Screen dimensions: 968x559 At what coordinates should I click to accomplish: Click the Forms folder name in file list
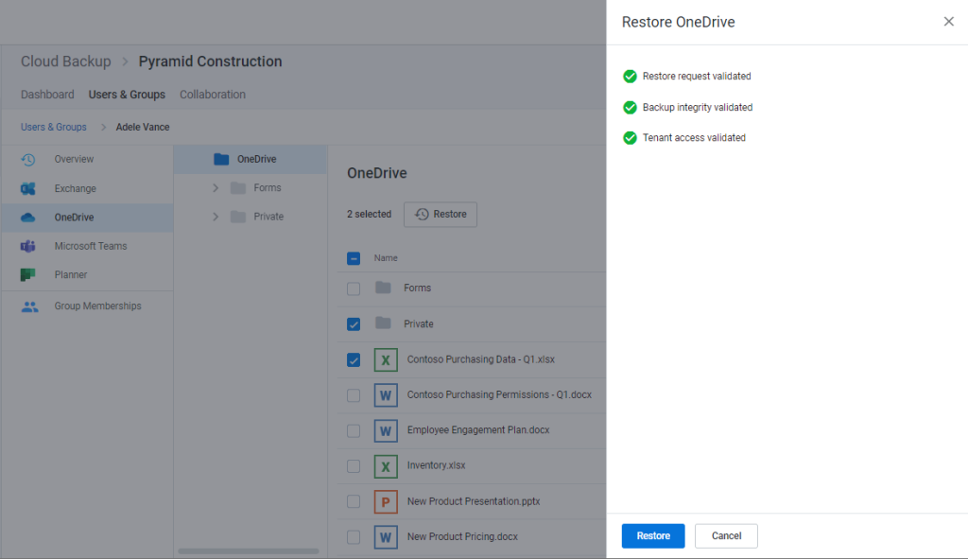pos(417,288)
